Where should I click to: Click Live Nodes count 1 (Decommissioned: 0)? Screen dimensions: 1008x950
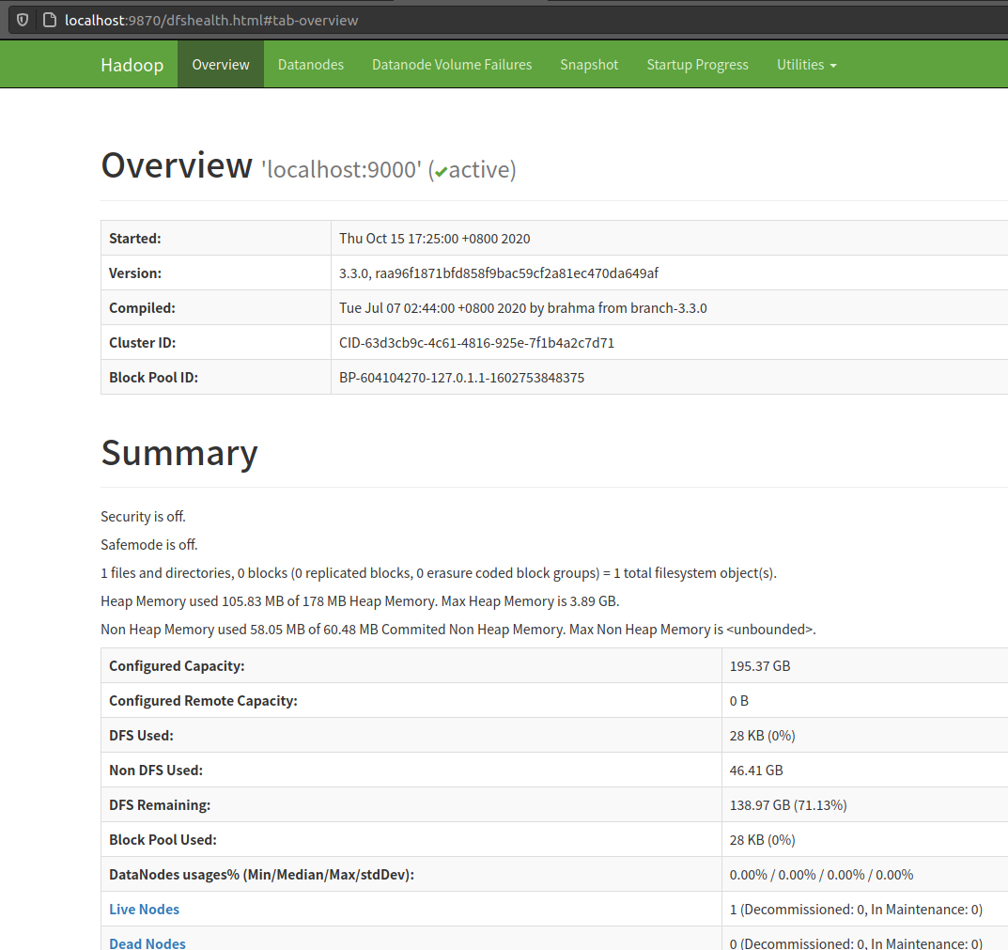[x=856, y=910]
